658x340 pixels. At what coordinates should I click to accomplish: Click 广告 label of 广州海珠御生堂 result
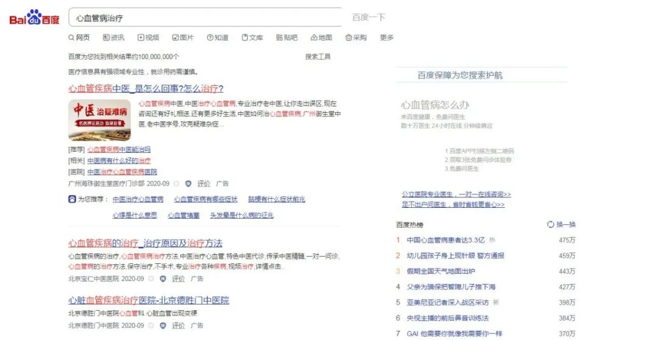click(222, 183)
